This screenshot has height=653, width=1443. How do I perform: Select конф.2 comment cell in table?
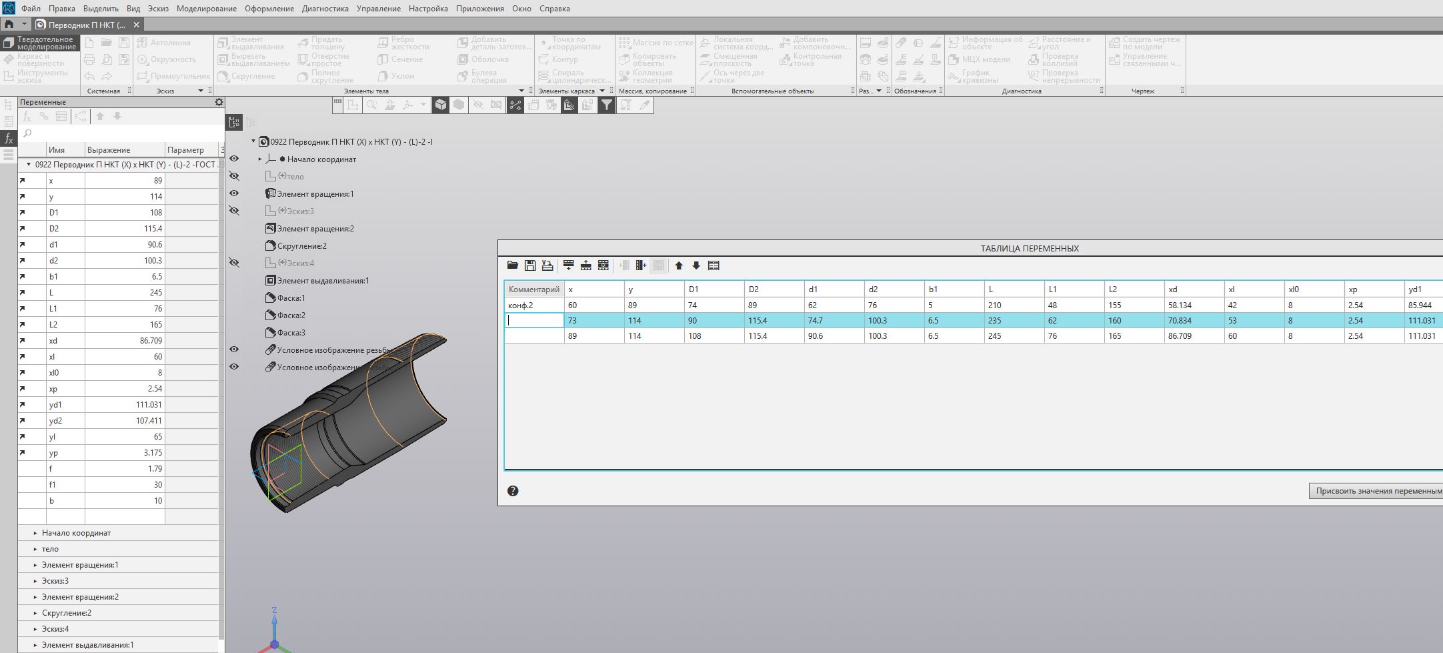pos(534,305)
